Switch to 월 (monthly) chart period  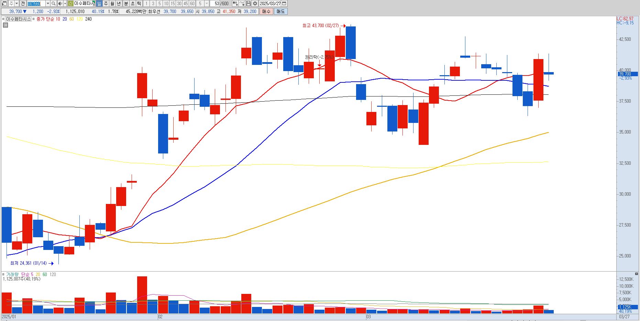112,3
